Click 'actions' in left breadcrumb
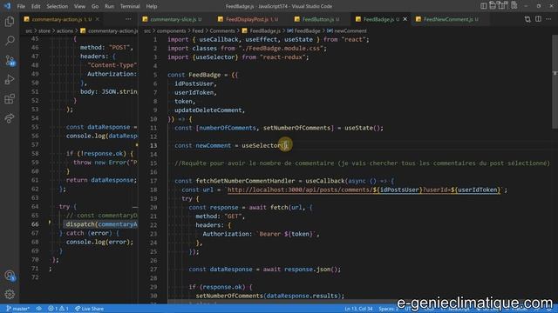 (x=65, y=31)
